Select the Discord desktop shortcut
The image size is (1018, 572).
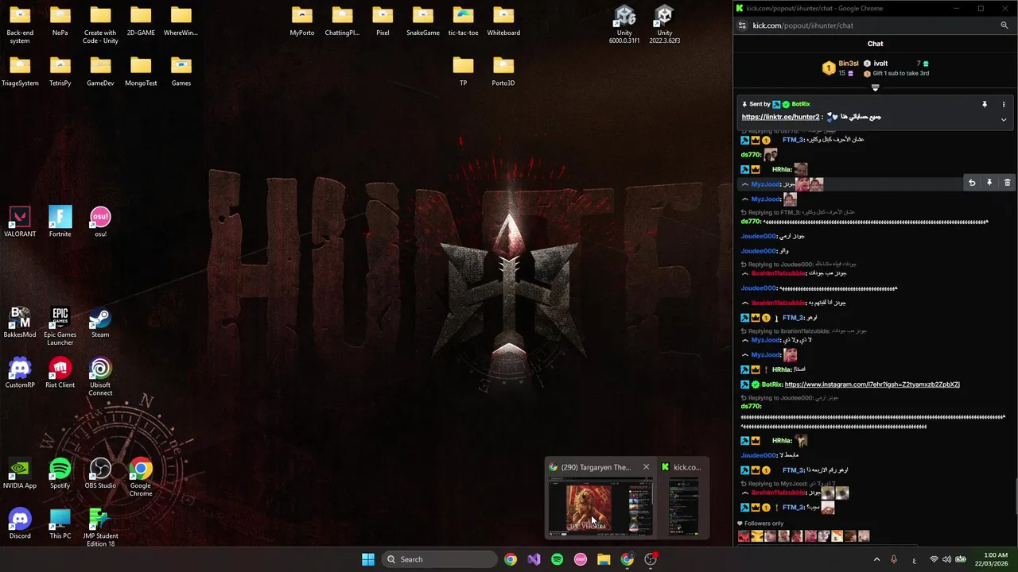(20, 524)
